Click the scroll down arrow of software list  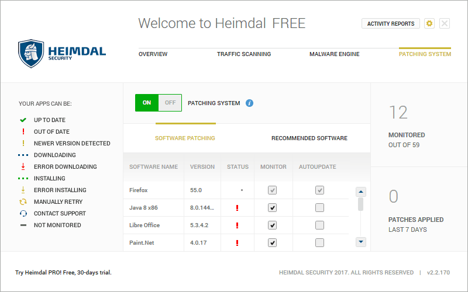(361, 242)
